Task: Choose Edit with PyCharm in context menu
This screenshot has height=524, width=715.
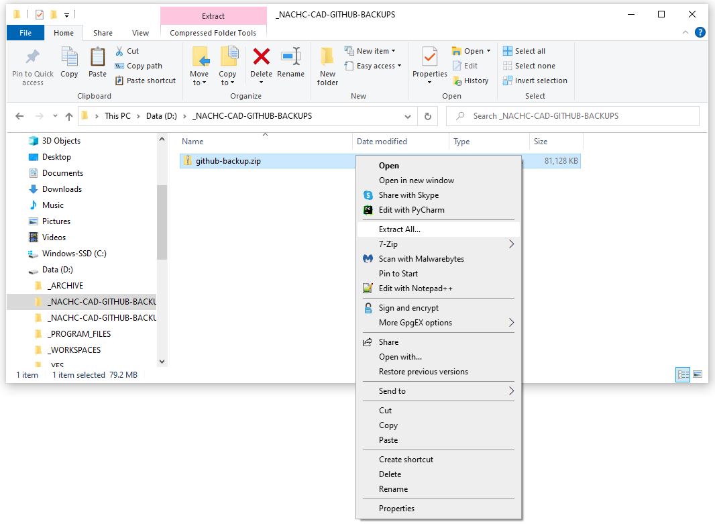Action: coord(438,210)
